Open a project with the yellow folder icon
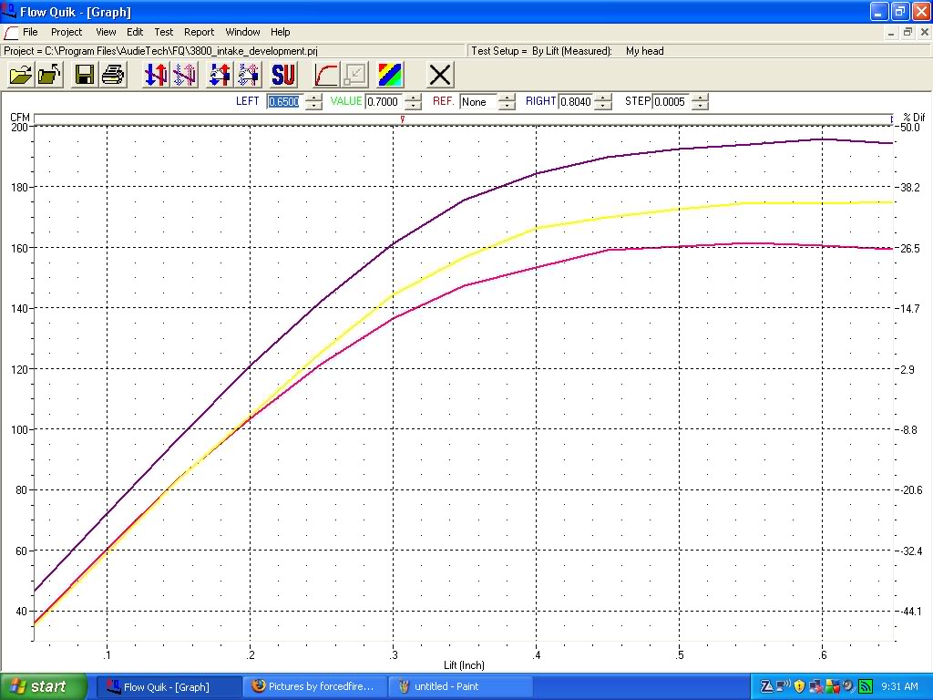 [x=21, y=75]
